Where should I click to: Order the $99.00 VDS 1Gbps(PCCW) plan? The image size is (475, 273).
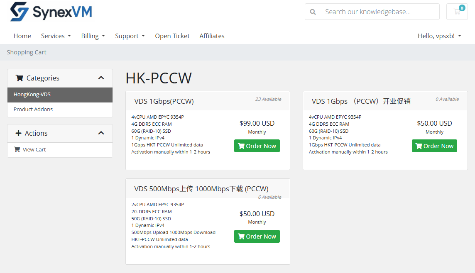click(257, 146)
